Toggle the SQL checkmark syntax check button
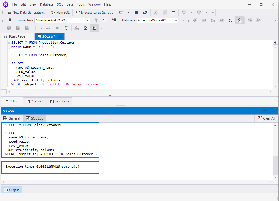 click(x=239, y=20)
